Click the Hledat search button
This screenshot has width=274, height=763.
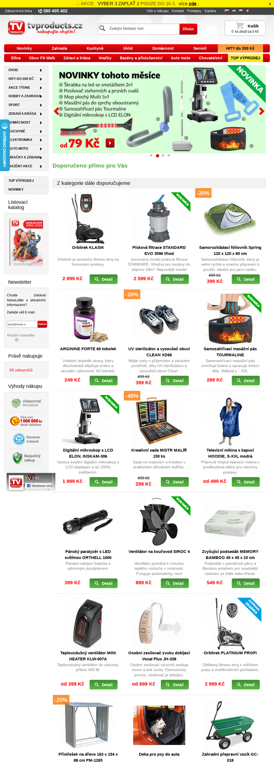tap(188, 29)
